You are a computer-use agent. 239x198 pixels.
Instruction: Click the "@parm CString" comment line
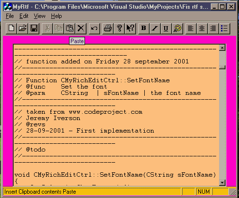[108, 93]
